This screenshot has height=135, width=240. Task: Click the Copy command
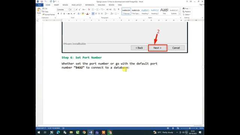(45, 12)
